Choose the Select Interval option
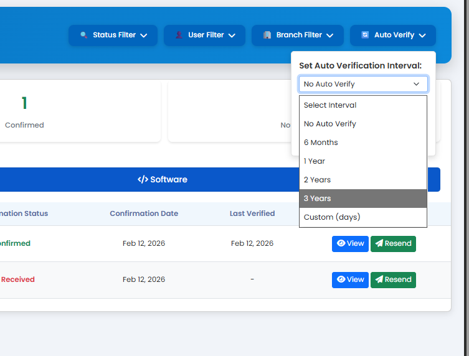This screenshot has height=356, width=469. [363, 105]
